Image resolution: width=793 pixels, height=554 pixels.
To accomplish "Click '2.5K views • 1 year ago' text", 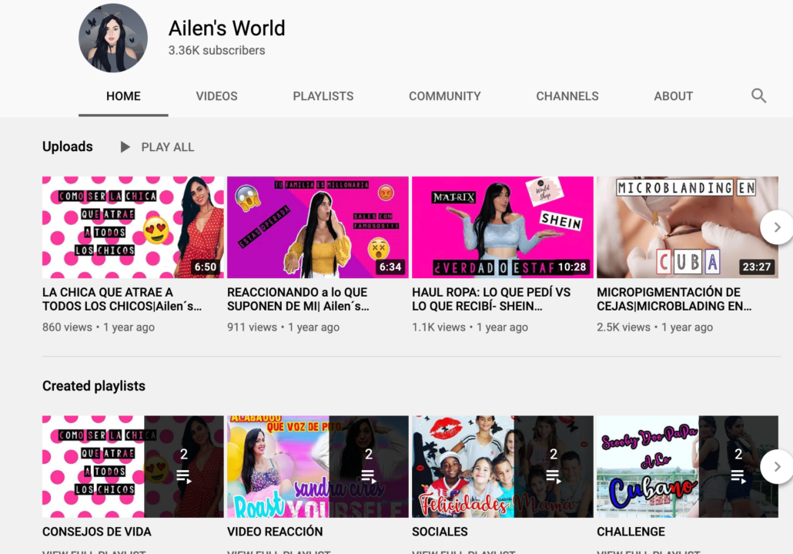I will click(655, 327).
